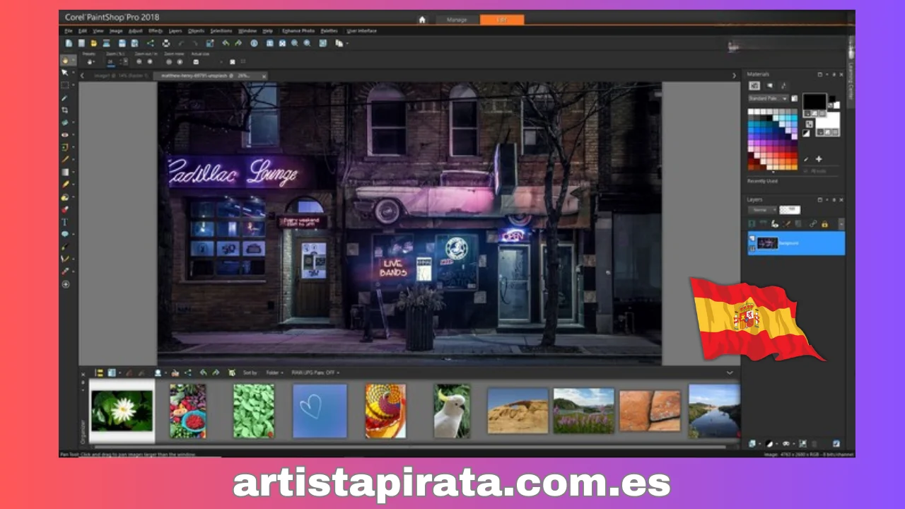Click the Home icon at top

click(422, 20)
